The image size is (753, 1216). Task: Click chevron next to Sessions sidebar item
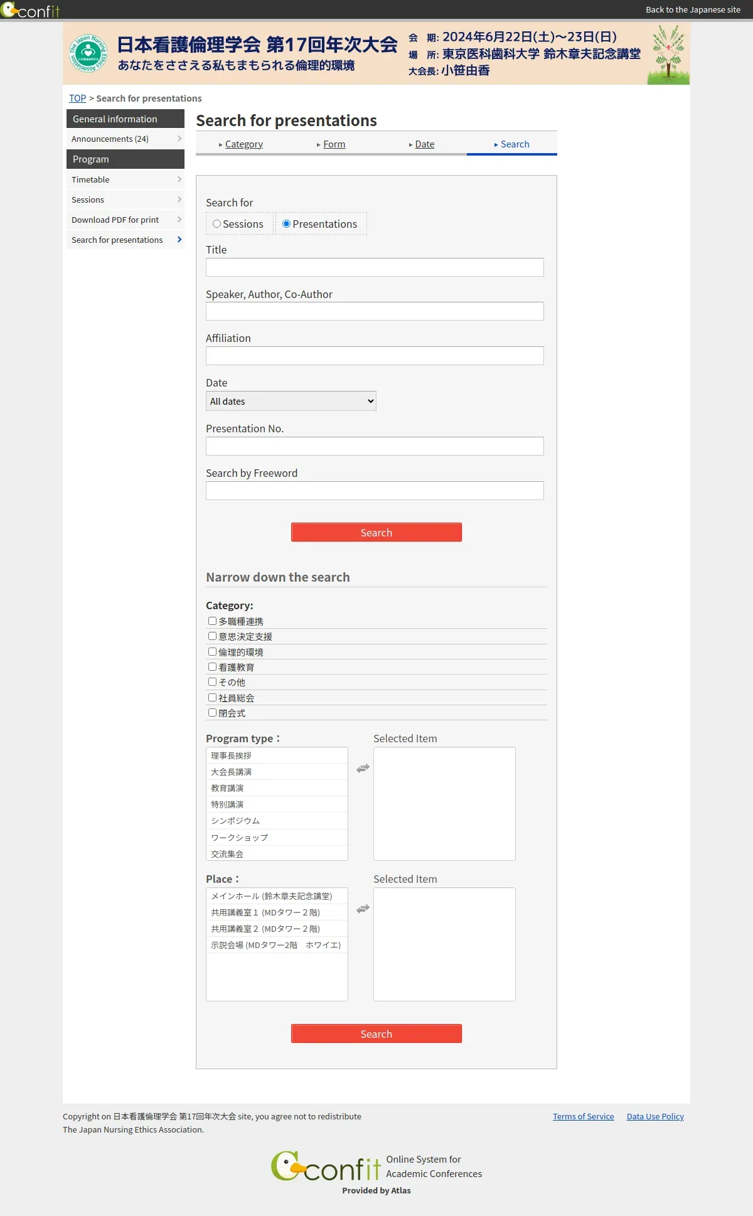coord(179,200)
